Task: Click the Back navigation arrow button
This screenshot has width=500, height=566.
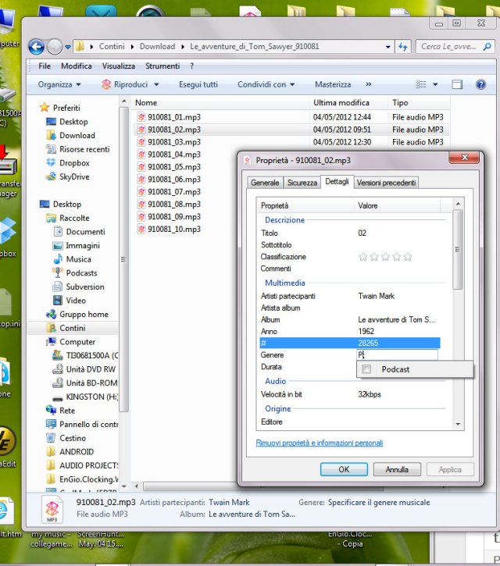Action: pos(36,47)
